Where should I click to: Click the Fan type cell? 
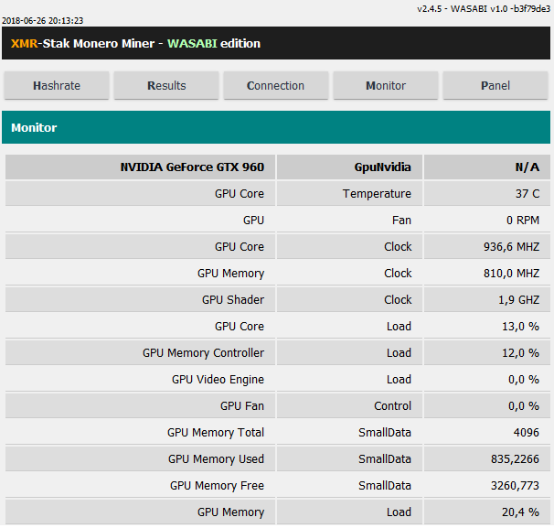click(349, 220)
